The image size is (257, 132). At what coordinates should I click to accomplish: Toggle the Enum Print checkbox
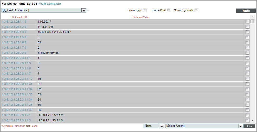[169, 10]
